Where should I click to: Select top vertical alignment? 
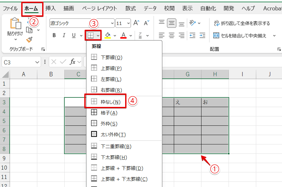[161, 23]
